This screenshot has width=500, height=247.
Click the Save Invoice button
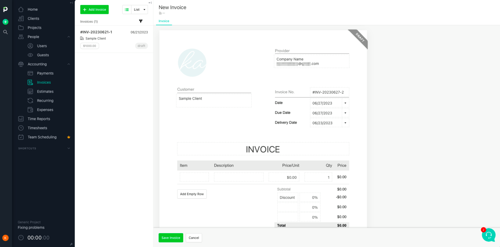[x=171, y=238]
